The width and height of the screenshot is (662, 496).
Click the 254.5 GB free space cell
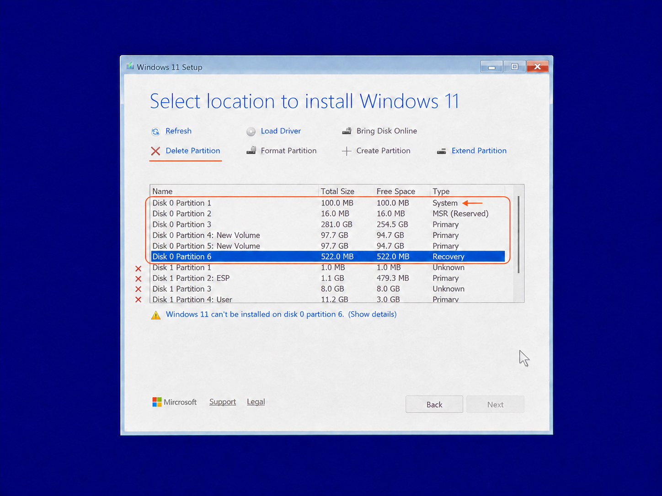(x=392, y=225)
